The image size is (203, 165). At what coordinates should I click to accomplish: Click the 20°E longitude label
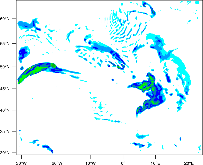[x=189, y=163]
